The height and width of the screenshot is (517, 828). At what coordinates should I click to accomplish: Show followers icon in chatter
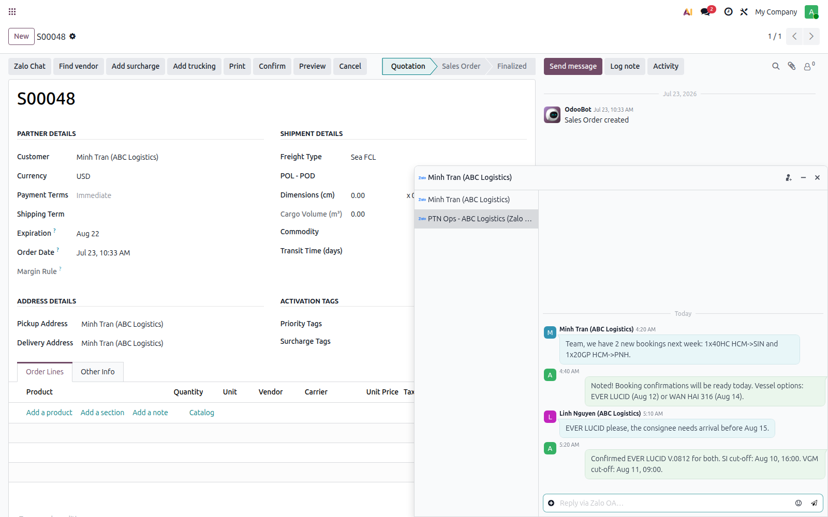coord(809,66)
